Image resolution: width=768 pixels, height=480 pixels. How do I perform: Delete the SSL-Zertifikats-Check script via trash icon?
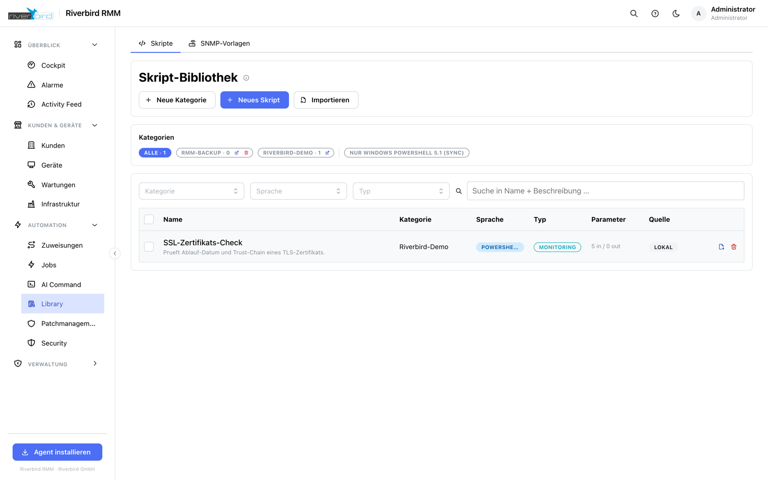click(x=733, y=247)
